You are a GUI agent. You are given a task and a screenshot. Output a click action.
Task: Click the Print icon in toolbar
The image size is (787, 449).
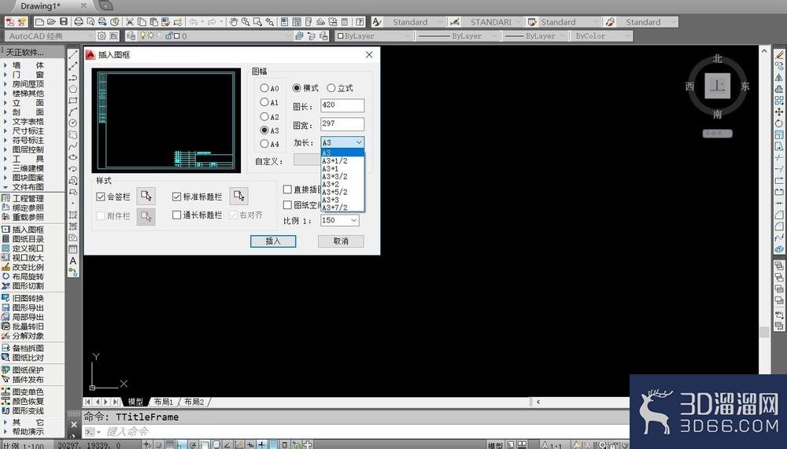click(79, 22)
